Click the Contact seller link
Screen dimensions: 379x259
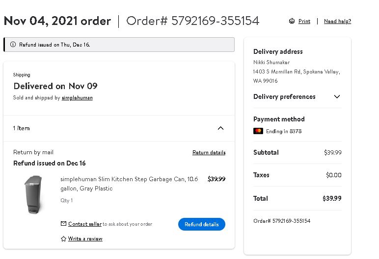[x=85, y=224]
